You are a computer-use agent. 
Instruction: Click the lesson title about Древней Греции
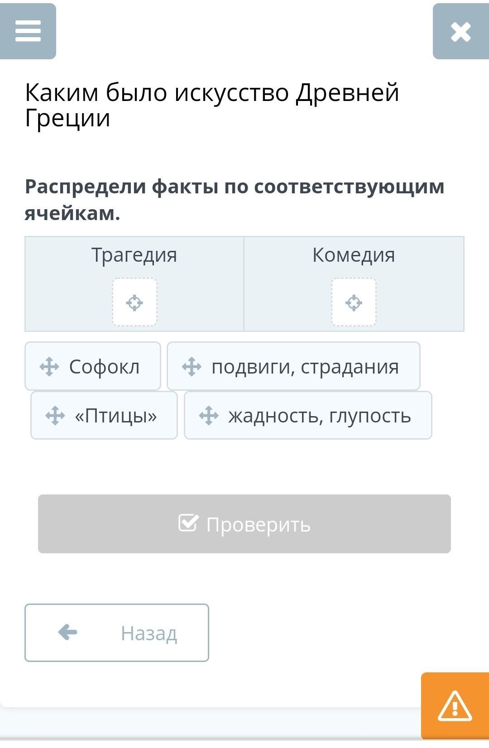212,105
